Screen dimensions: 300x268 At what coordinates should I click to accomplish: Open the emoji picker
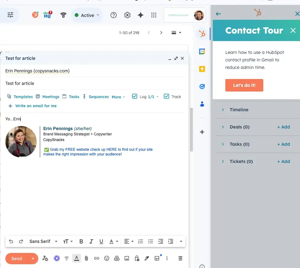pos(107,258)
